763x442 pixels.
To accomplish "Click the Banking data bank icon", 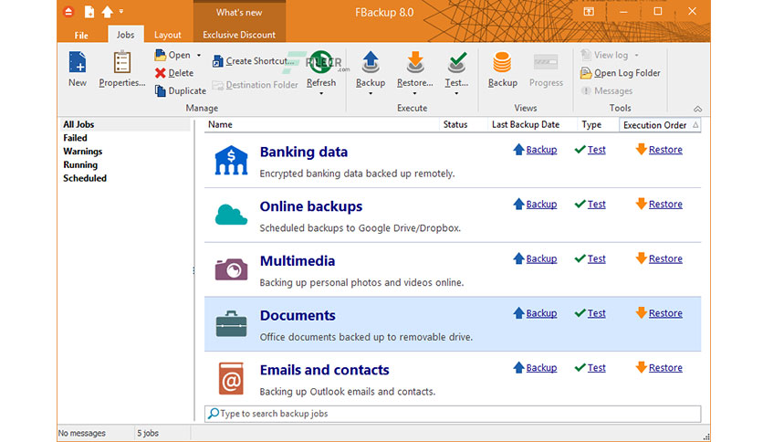I will (x=231, y=161).
